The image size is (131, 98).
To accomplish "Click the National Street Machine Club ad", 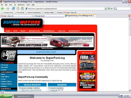I will pyautogui.click(x=87, y=81).
